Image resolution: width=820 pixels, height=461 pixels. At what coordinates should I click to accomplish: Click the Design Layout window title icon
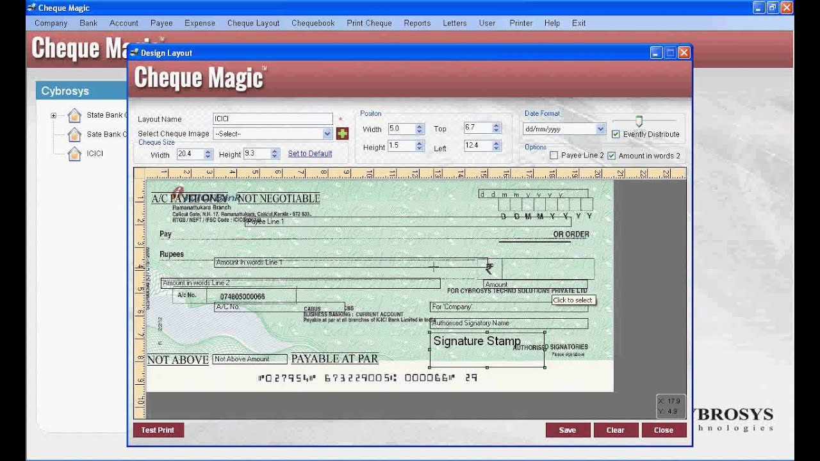134,53
